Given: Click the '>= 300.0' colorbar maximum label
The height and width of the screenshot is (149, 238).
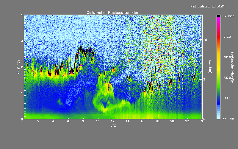Looking at the screenshot, I should [228, 16].
